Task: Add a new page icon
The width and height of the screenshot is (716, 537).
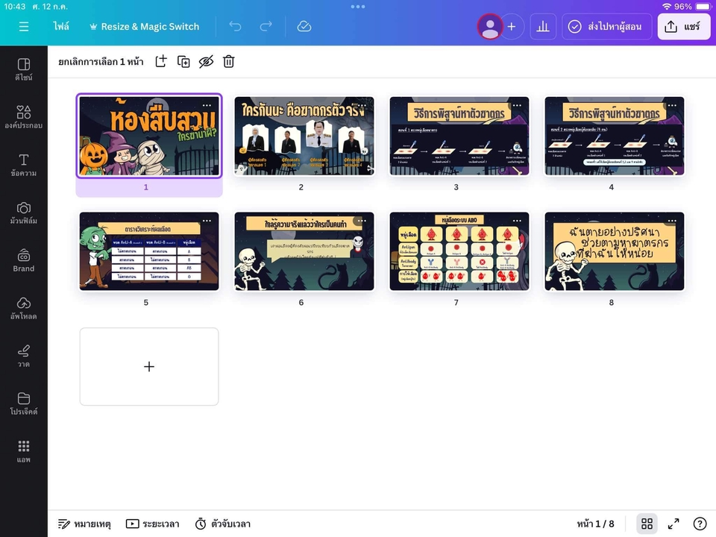Action: pos(161,62)
